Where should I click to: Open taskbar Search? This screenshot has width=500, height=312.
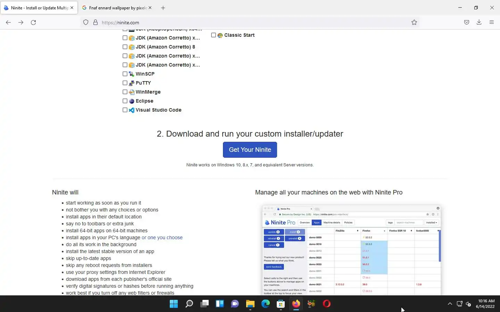(189, 304)
